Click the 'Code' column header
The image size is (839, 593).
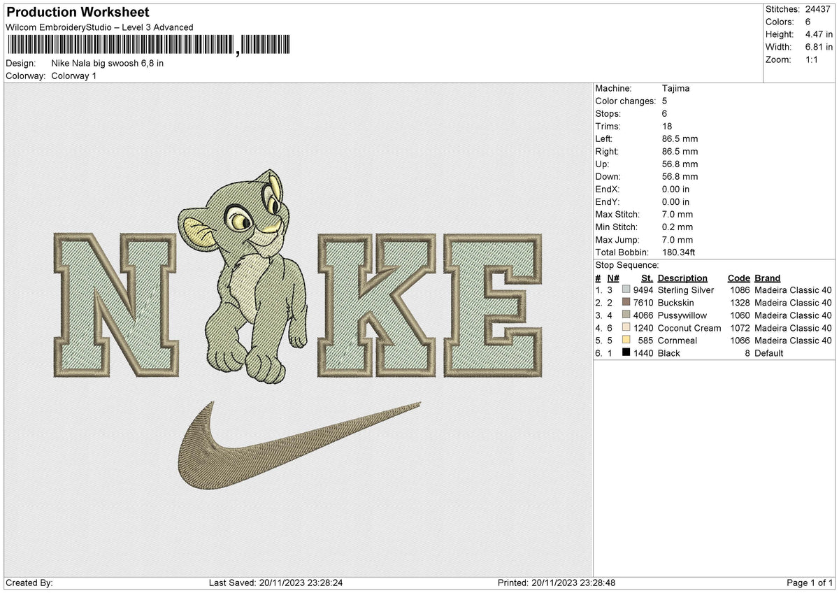coord(738,278)
